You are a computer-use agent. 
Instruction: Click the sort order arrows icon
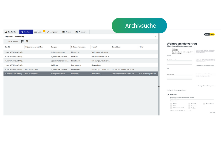pos(27,41)
